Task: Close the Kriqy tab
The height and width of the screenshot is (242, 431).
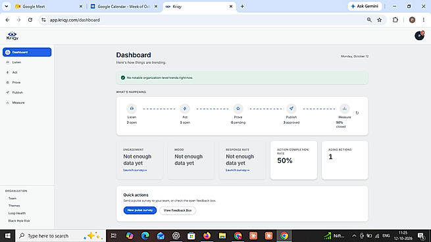Action: pyautogui.click(x=231, y=7)
